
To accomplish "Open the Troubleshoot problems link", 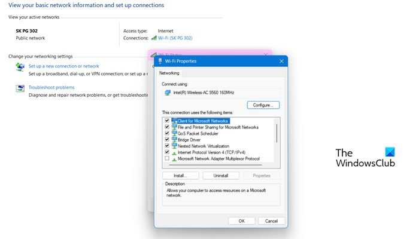I will coord(51,87).
